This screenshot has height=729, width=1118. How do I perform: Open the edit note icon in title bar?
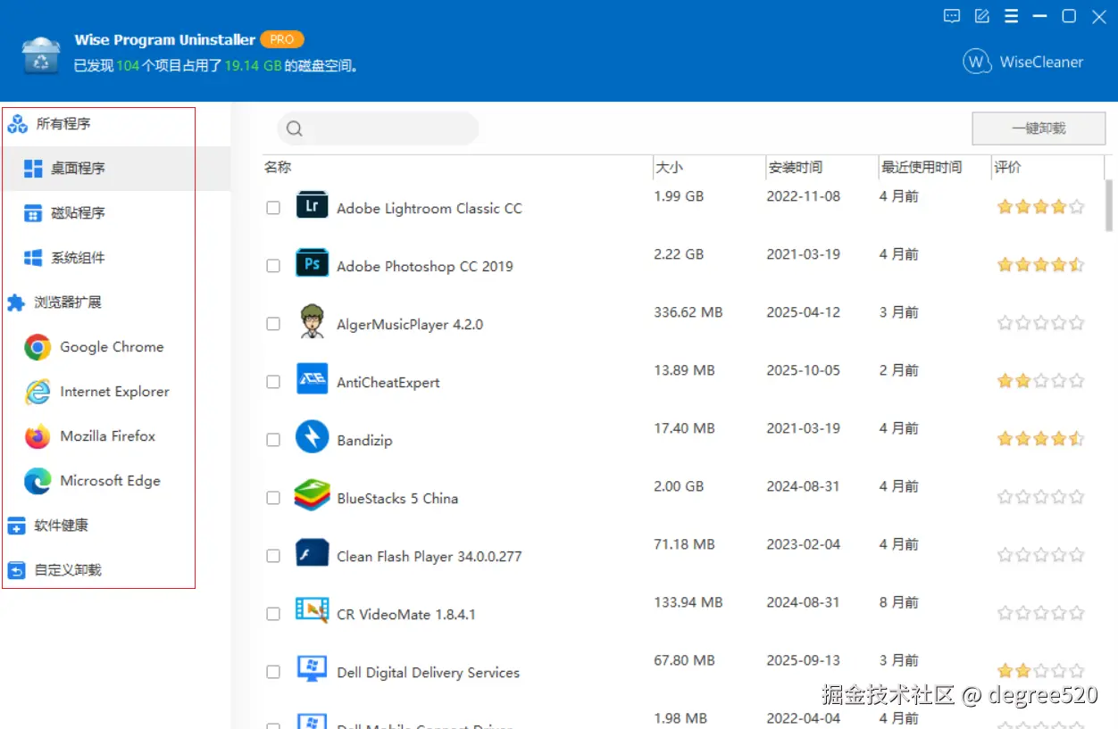[x=982, y=16]
